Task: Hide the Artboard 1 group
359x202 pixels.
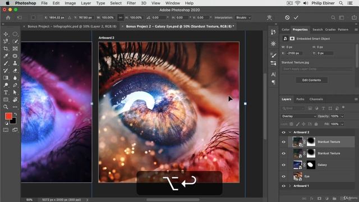Action: [284, 186]
